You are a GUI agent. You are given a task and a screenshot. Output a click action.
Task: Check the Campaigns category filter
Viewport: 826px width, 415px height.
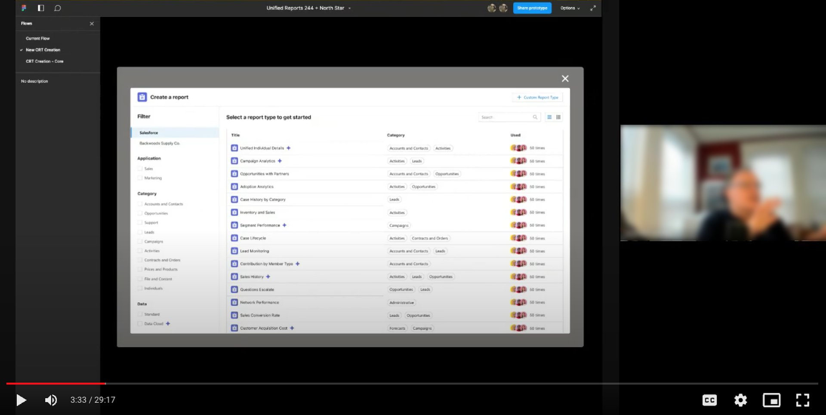(140, 241)
